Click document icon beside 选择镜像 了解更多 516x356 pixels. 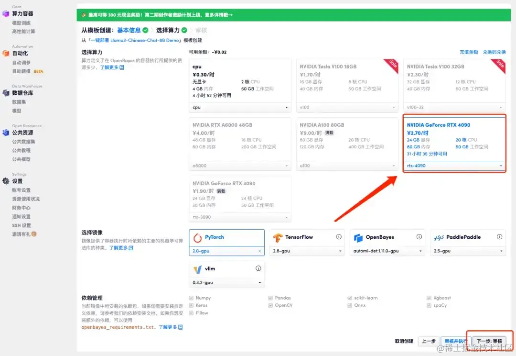tap(130, 247)
